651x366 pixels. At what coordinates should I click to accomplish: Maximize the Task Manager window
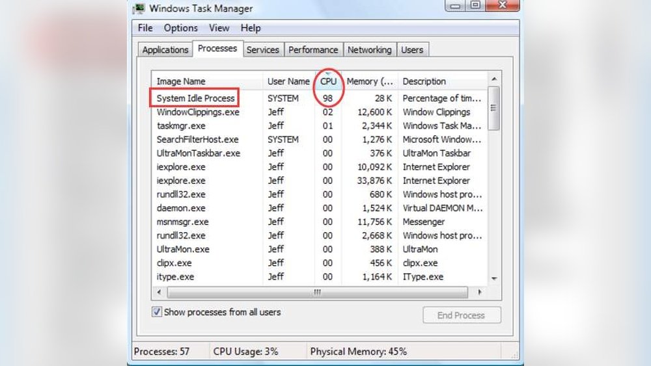[x=475, y=6]
